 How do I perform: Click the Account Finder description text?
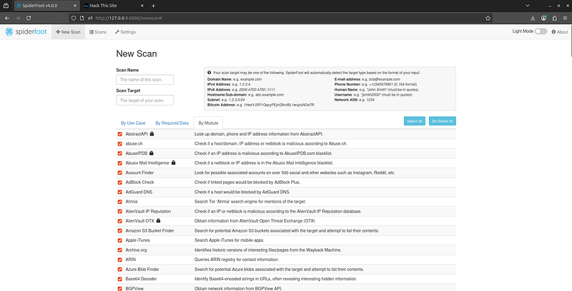click(x=295, y=173)
